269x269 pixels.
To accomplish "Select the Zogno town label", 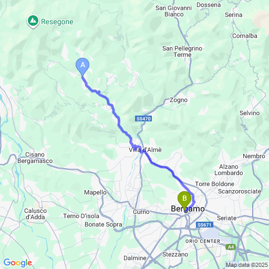I will point(179,100).
